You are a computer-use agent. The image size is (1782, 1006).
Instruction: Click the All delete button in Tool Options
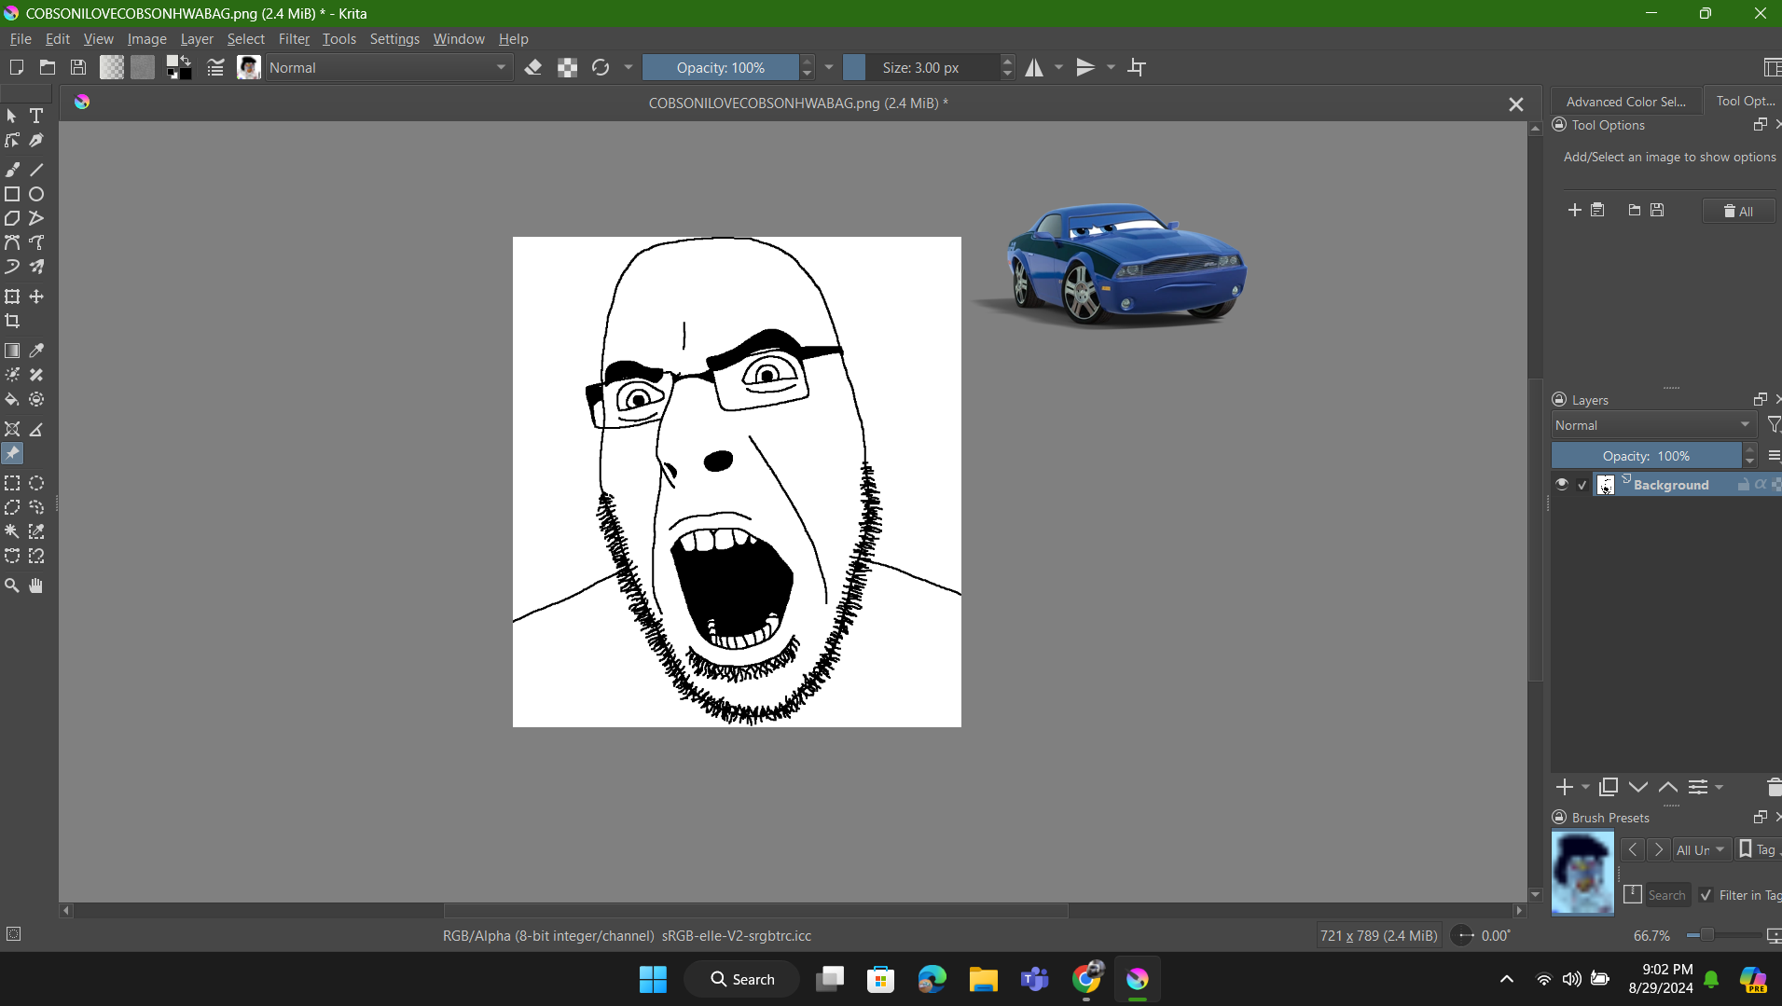point(1738,211)
